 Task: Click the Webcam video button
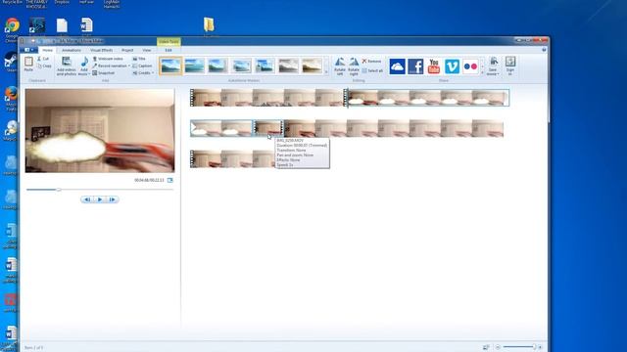(x=108, y=59)
